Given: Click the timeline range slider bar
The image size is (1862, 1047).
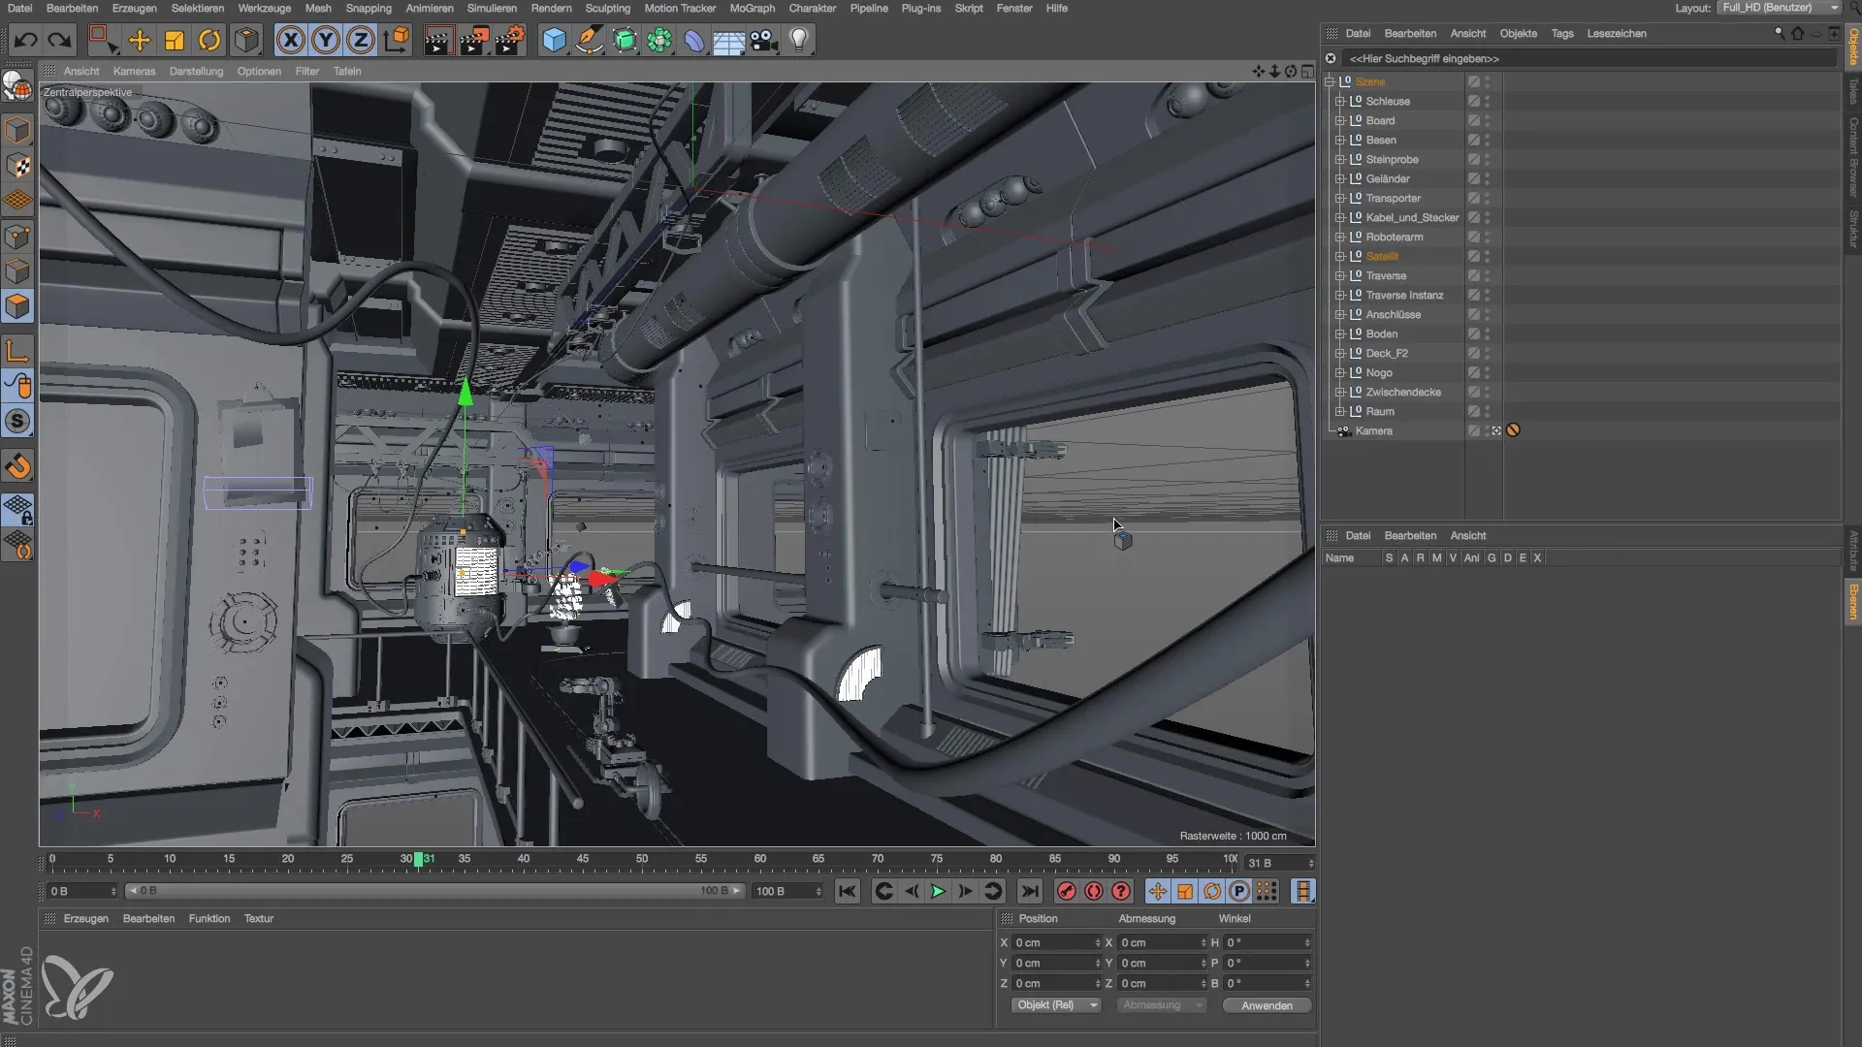Looking at the screenshot, I should (x=435, y=891).
